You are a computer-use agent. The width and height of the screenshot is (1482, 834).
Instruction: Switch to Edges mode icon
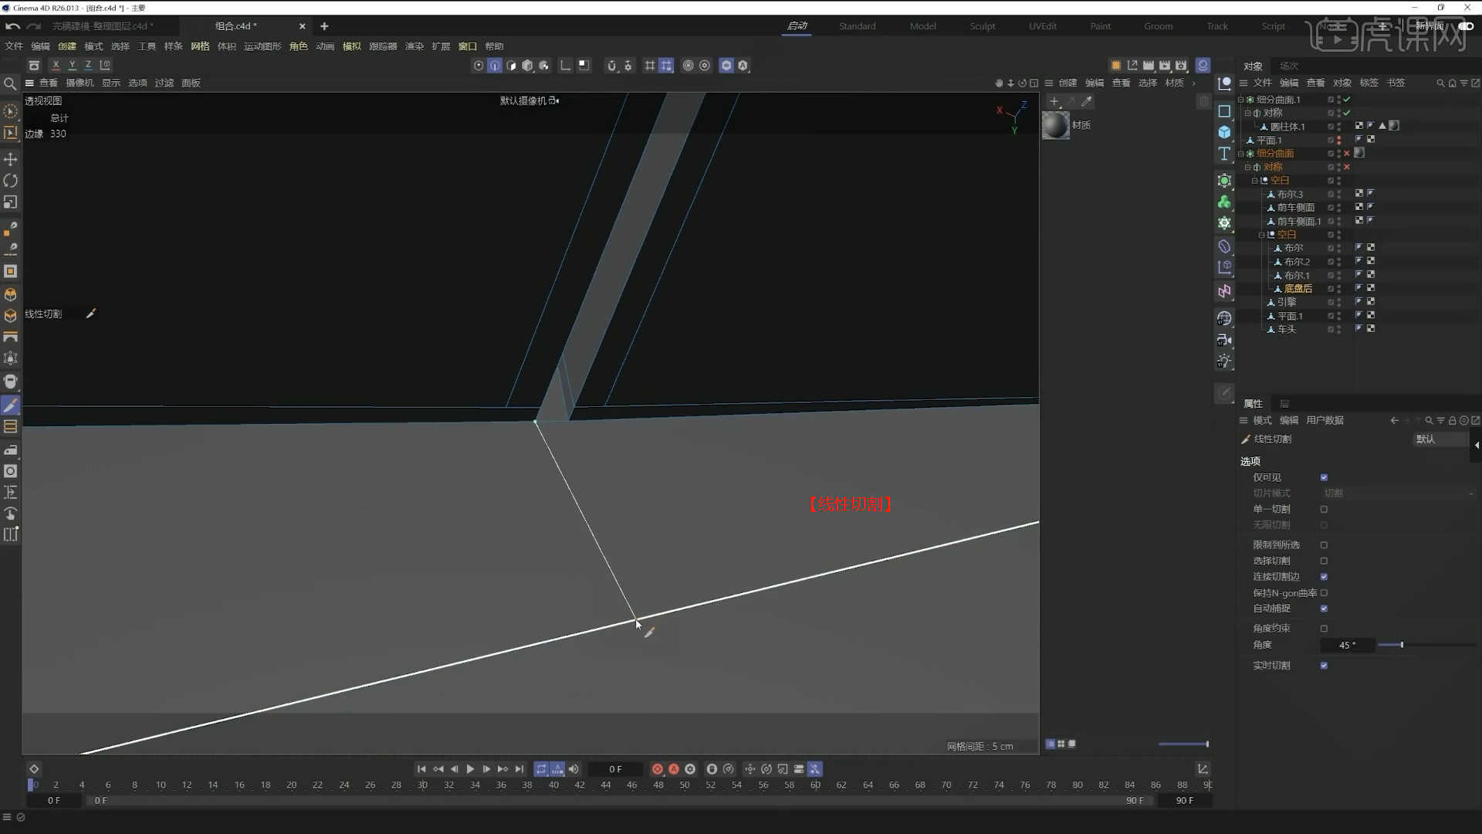click(x=495, y=66)
